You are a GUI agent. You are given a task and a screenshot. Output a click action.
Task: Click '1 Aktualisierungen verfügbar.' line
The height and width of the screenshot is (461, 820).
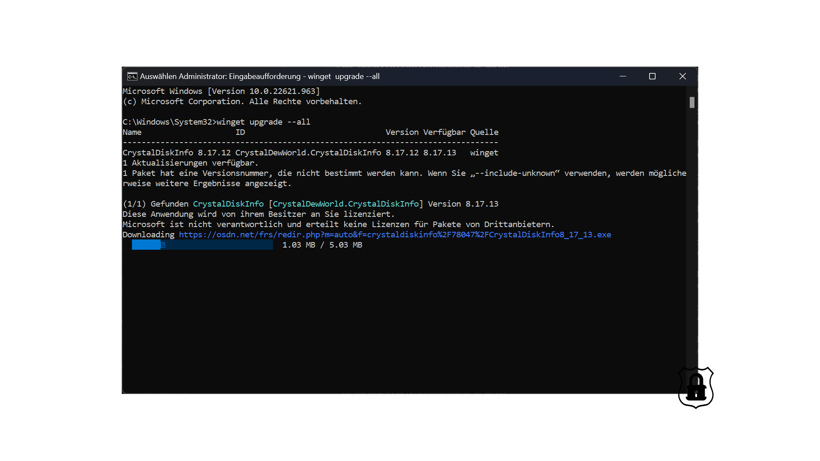click(x=190, y=163)
